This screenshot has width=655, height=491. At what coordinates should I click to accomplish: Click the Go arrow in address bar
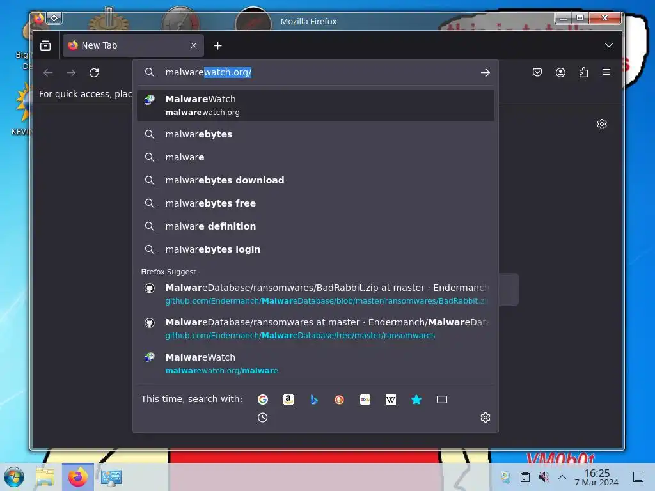485,73
